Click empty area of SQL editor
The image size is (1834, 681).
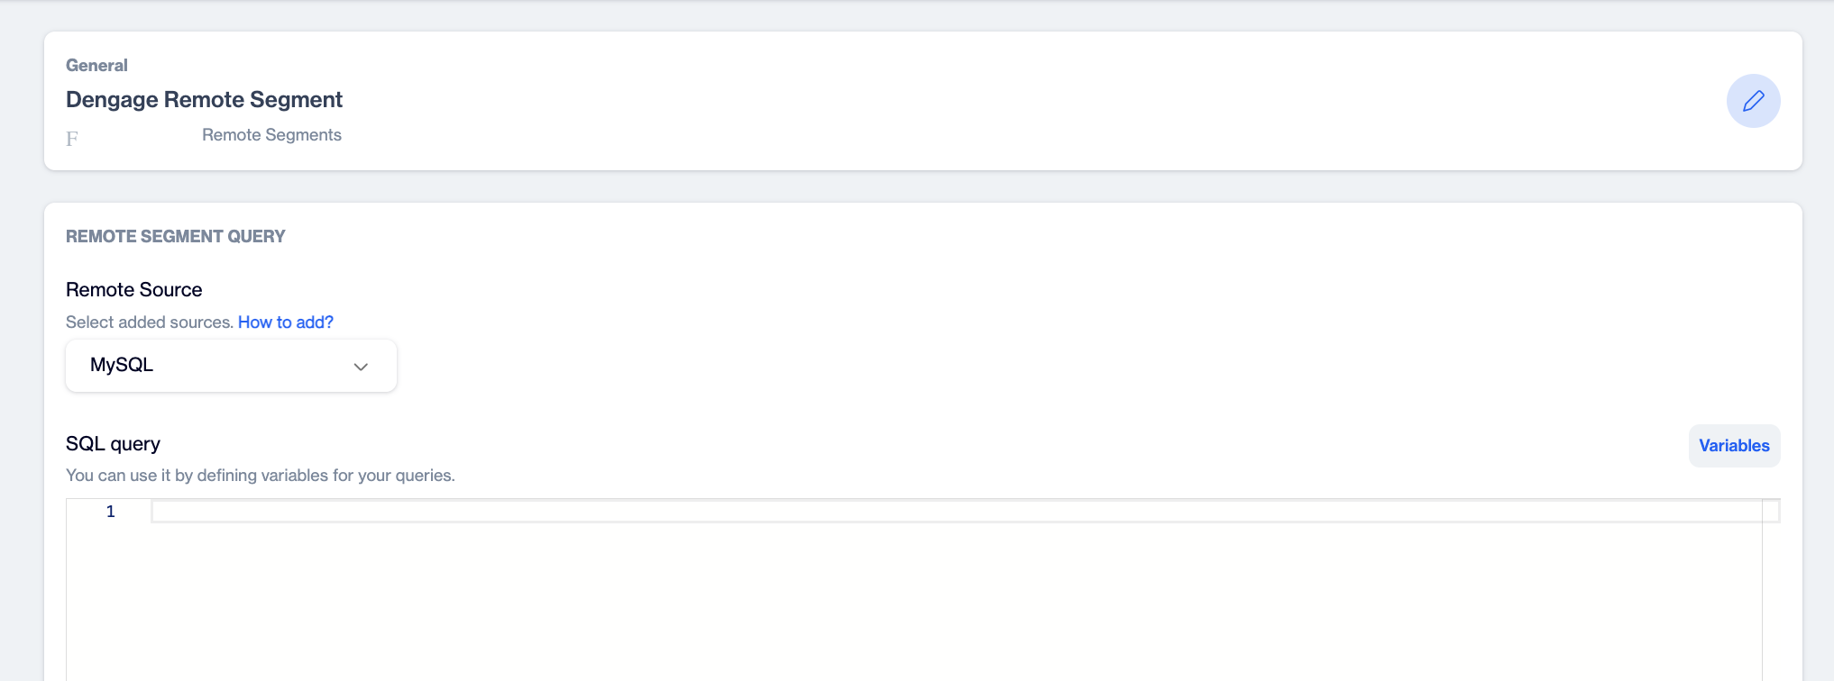coord(956,602)
